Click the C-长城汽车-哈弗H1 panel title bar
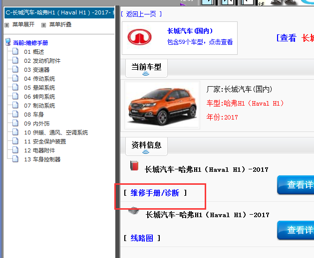Screen dimensions: 314x258 click(x=59, y=13)
